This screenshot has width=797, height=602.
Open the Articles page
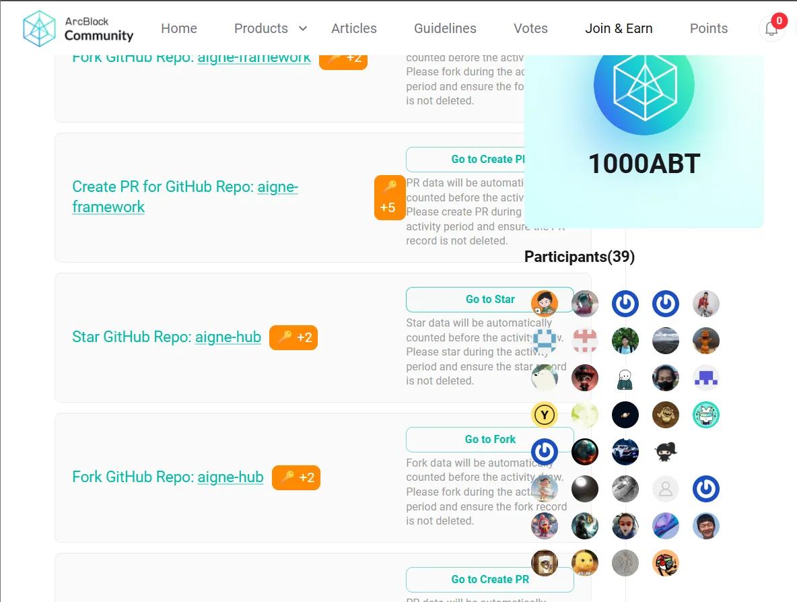[x=354, y=28]
